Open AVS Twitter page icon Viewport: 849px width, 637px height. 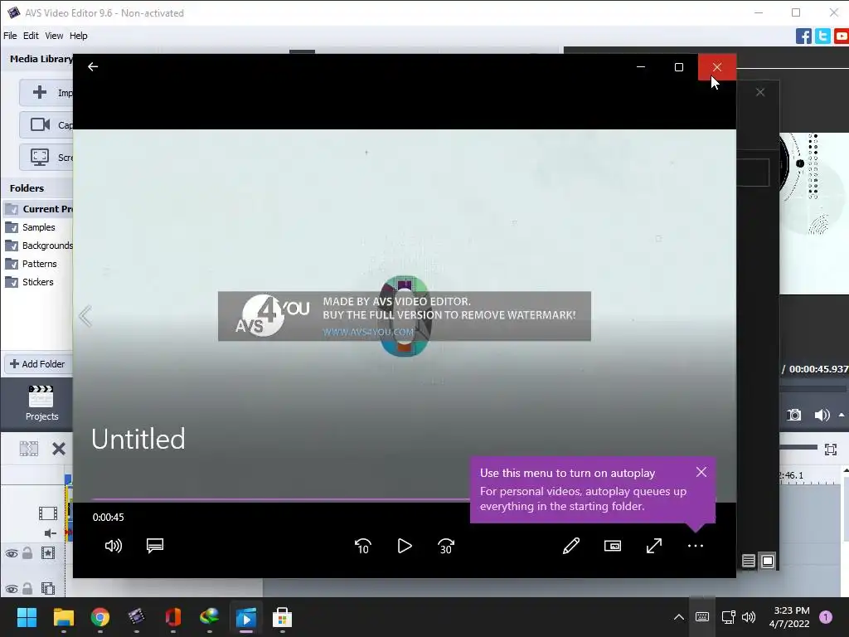[822, 36]
